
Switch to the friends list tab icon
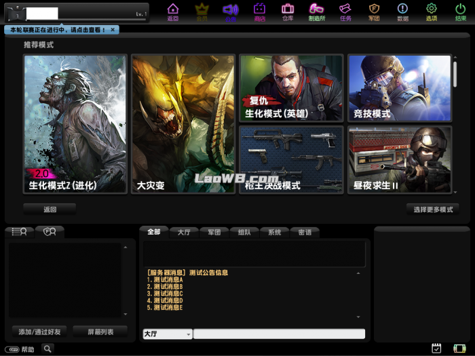pos(20,232)
